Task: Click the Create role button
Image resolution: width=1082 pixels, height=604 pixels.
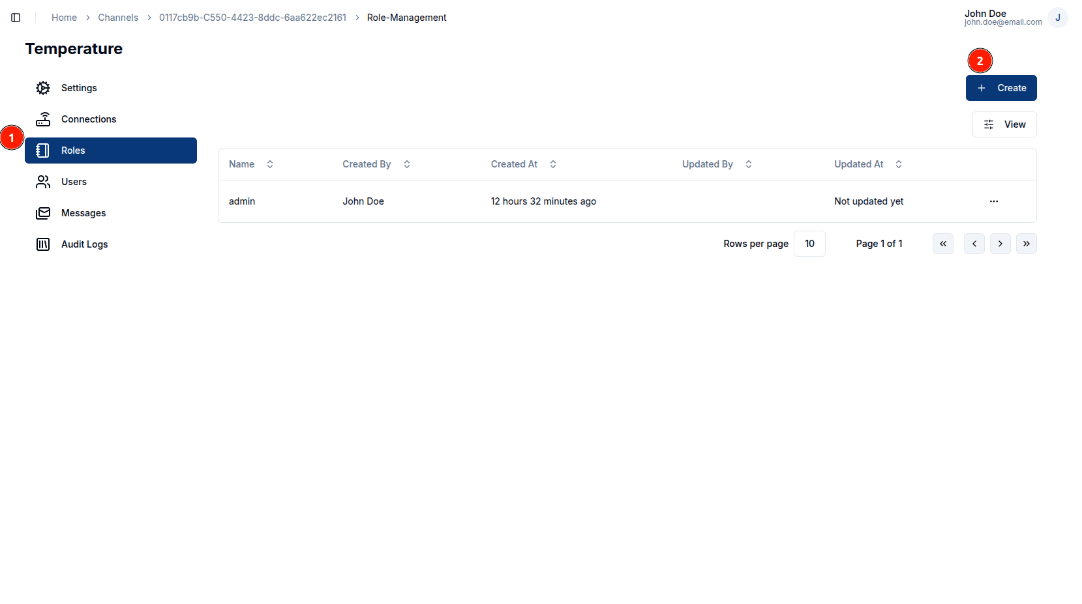Action: [x=1001, y=88]
